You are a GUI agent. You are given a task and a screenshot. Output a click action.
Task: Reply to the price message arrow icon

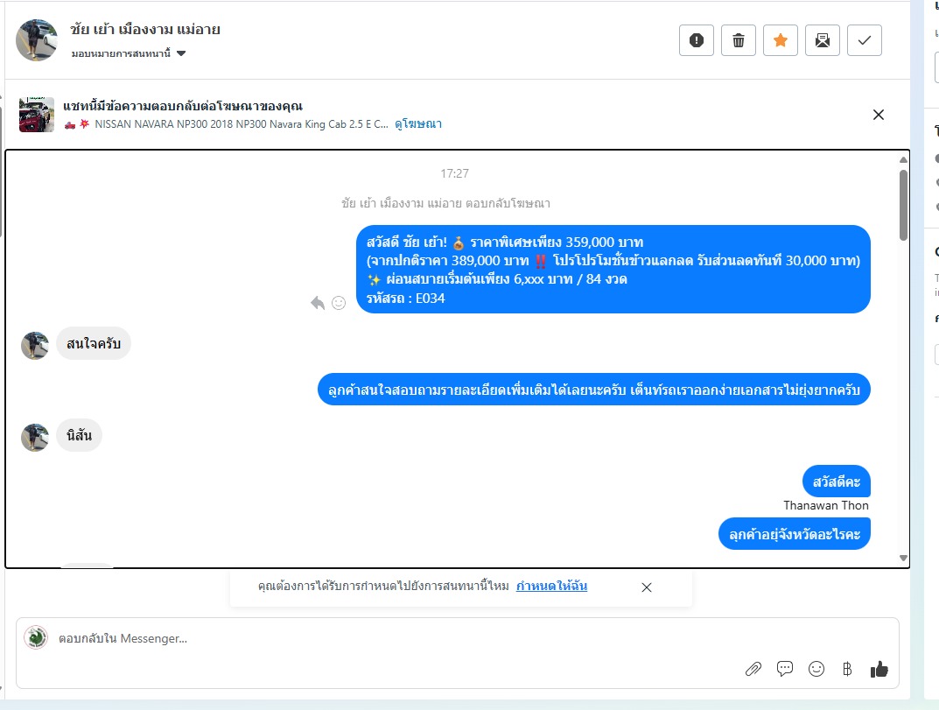(318, 303)
